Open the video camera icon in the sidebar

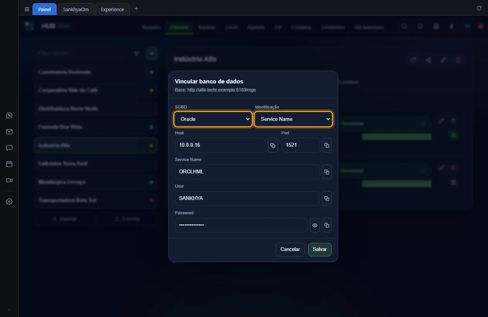[9, 180]
